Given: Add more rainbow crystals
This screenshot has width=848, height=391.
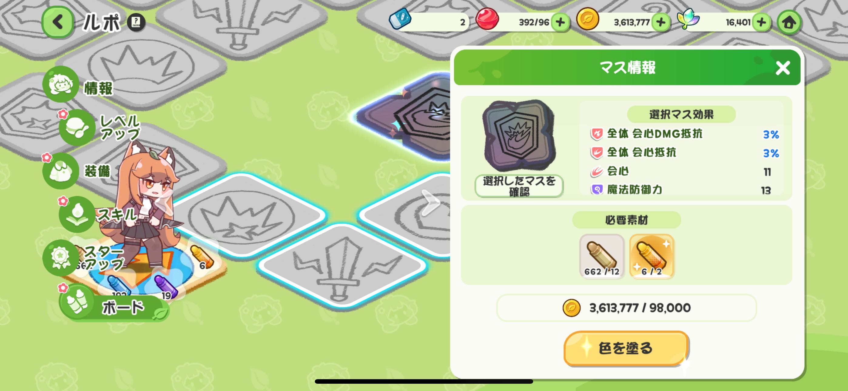Looking at the screenshot, I should (762, 22).
